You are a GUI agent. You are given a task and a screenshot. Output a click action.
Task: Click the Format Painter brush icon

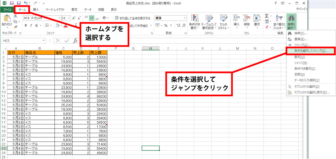[x=15, y=27]
